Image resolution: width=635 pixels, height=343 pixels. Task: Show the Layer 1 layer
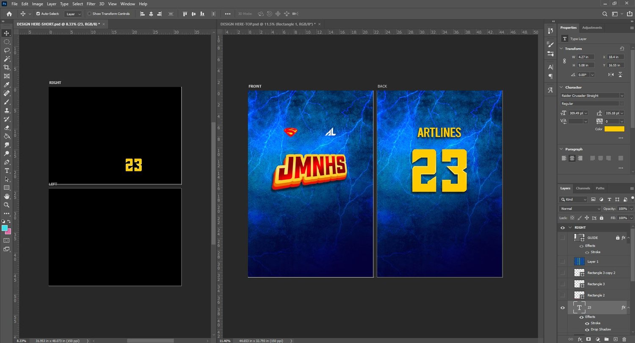(563, 261)
